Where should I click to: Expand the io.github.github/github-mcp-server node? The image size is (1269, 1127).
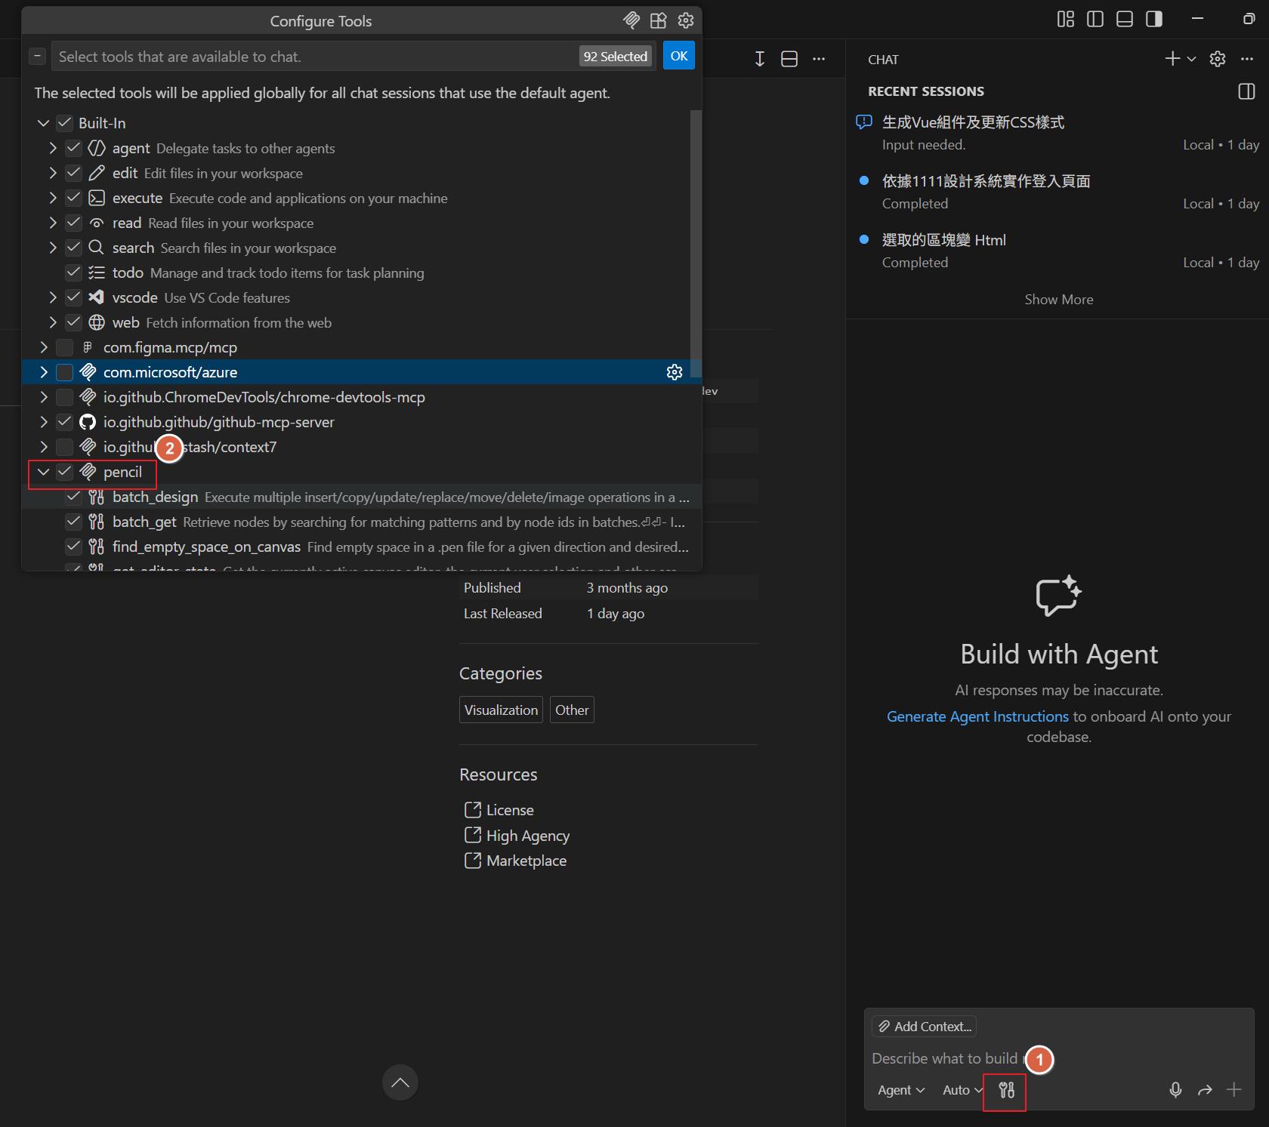coord(44,422)
